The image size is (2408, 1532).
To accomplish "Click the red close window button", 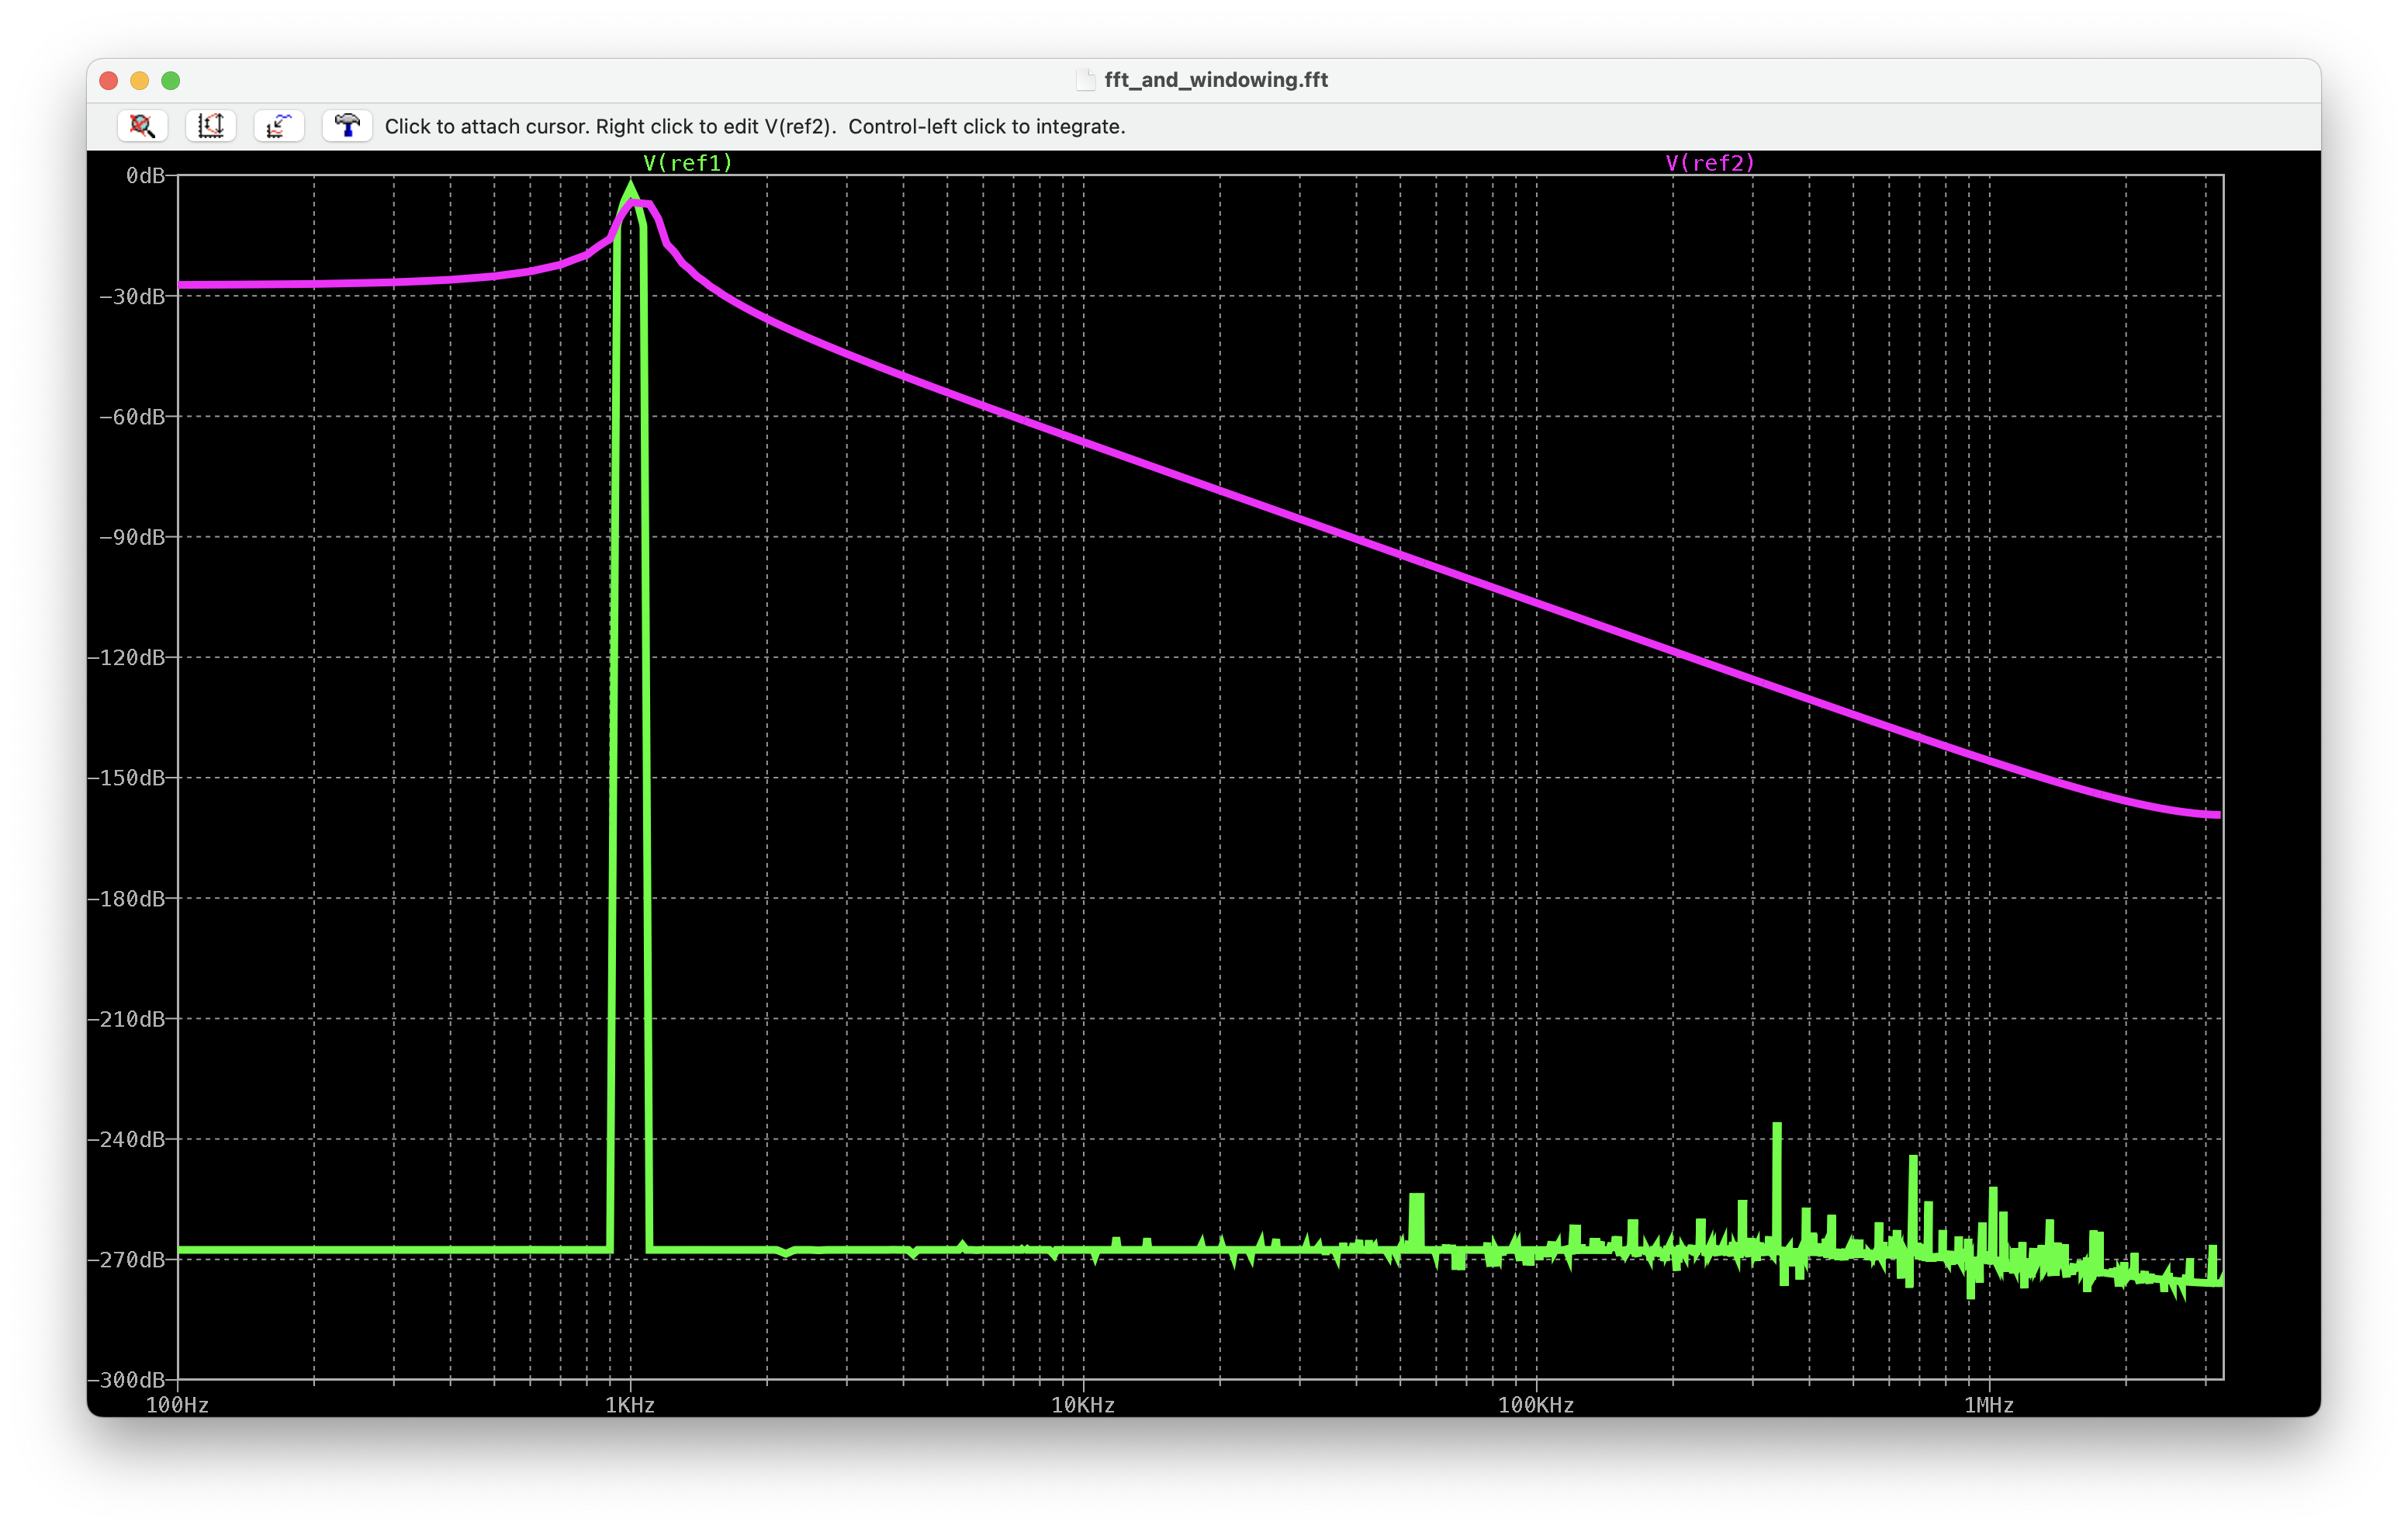I will point(109,80).
